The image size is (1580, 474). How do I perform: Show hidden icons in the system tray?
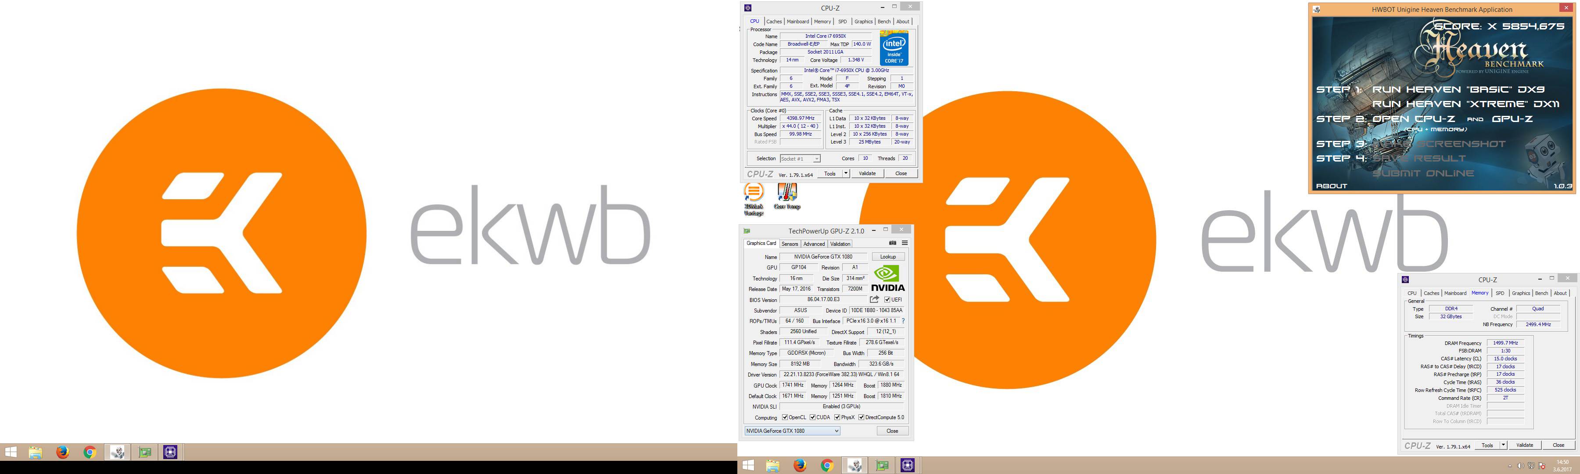[1510, 466]
